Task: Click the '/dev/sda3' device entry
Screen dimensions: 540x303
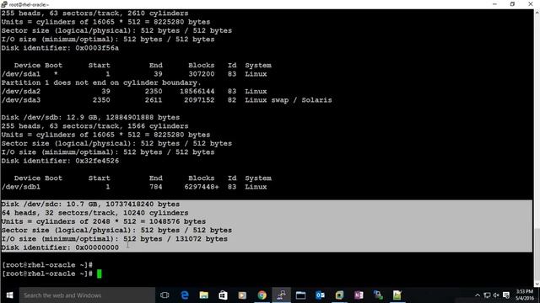Action: pyautogui.click(x=21, y=100)
